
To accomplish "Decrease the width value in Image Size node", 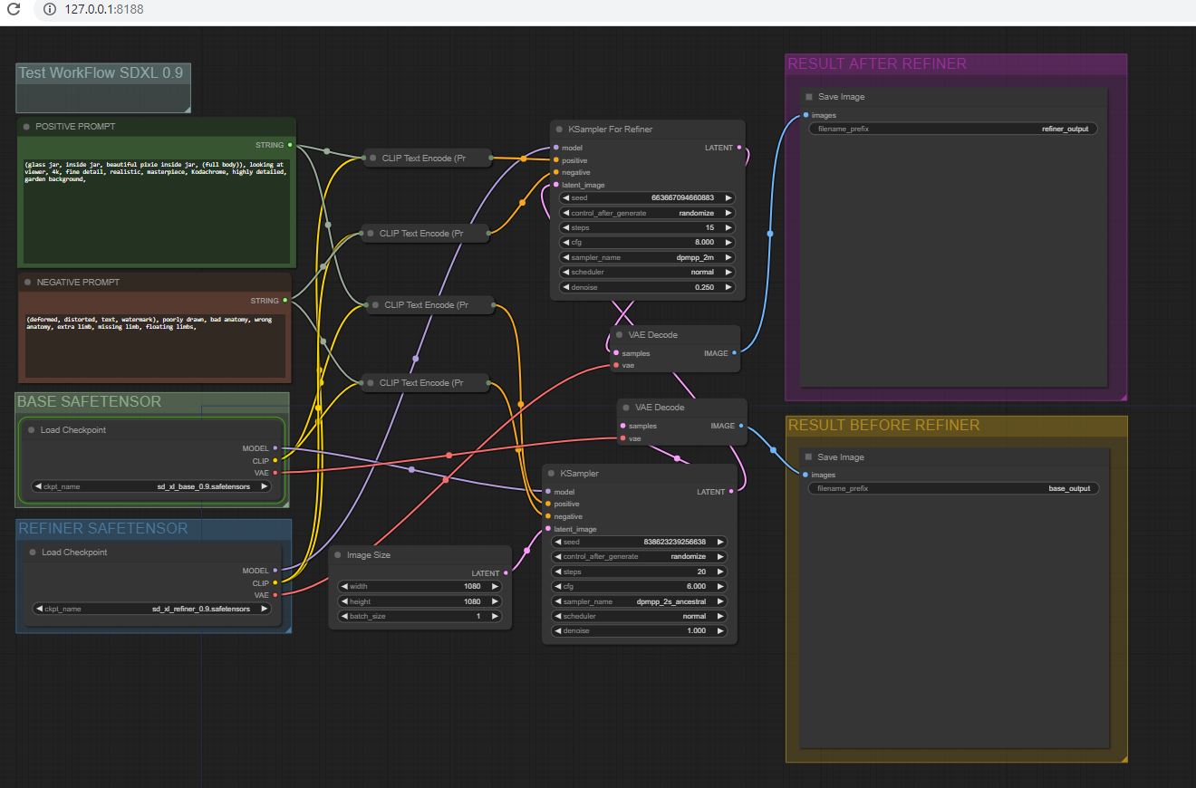I will tap(344, 586).
